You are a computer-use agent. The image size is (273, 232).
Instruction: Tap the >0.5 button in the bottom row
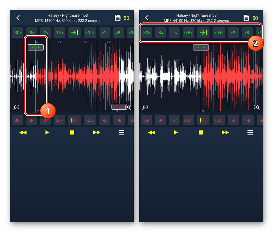[90, 120]
